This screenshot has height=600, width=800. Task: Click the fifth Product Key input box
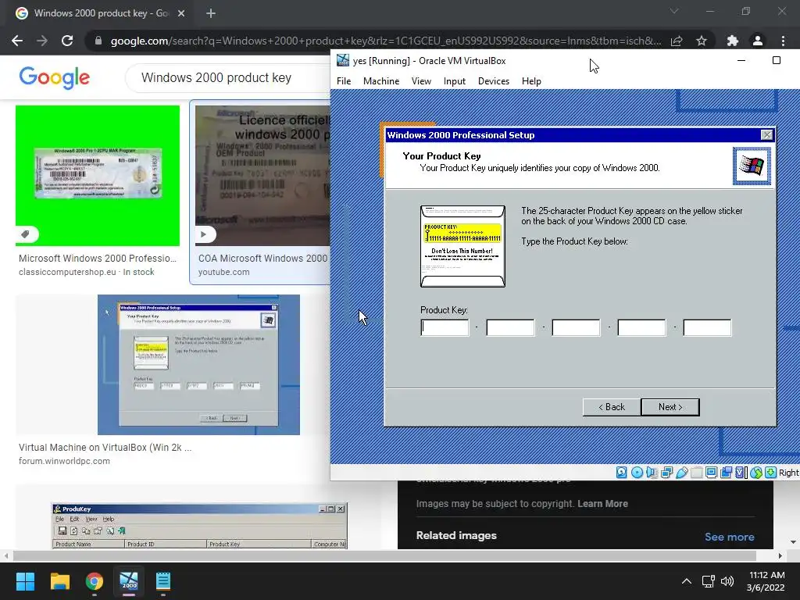(707, 327)
